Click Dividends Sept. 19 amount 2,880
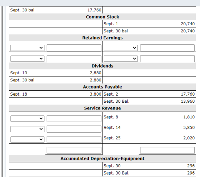This screenshot has height=177, width=200. point(95,73)
